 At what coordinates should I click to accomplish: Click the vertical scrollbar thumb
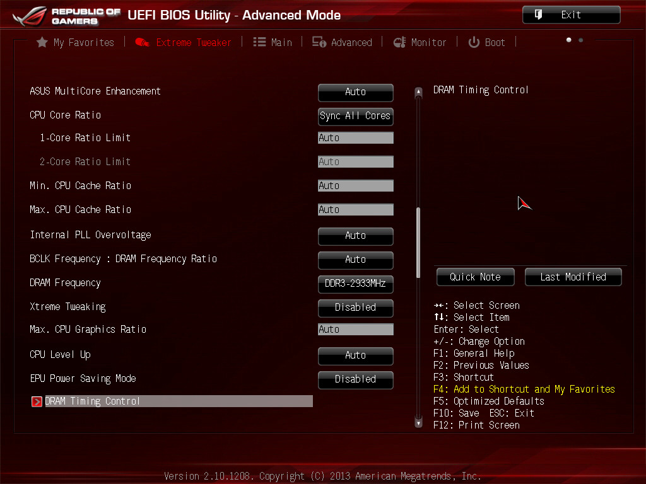pos(418,243)
